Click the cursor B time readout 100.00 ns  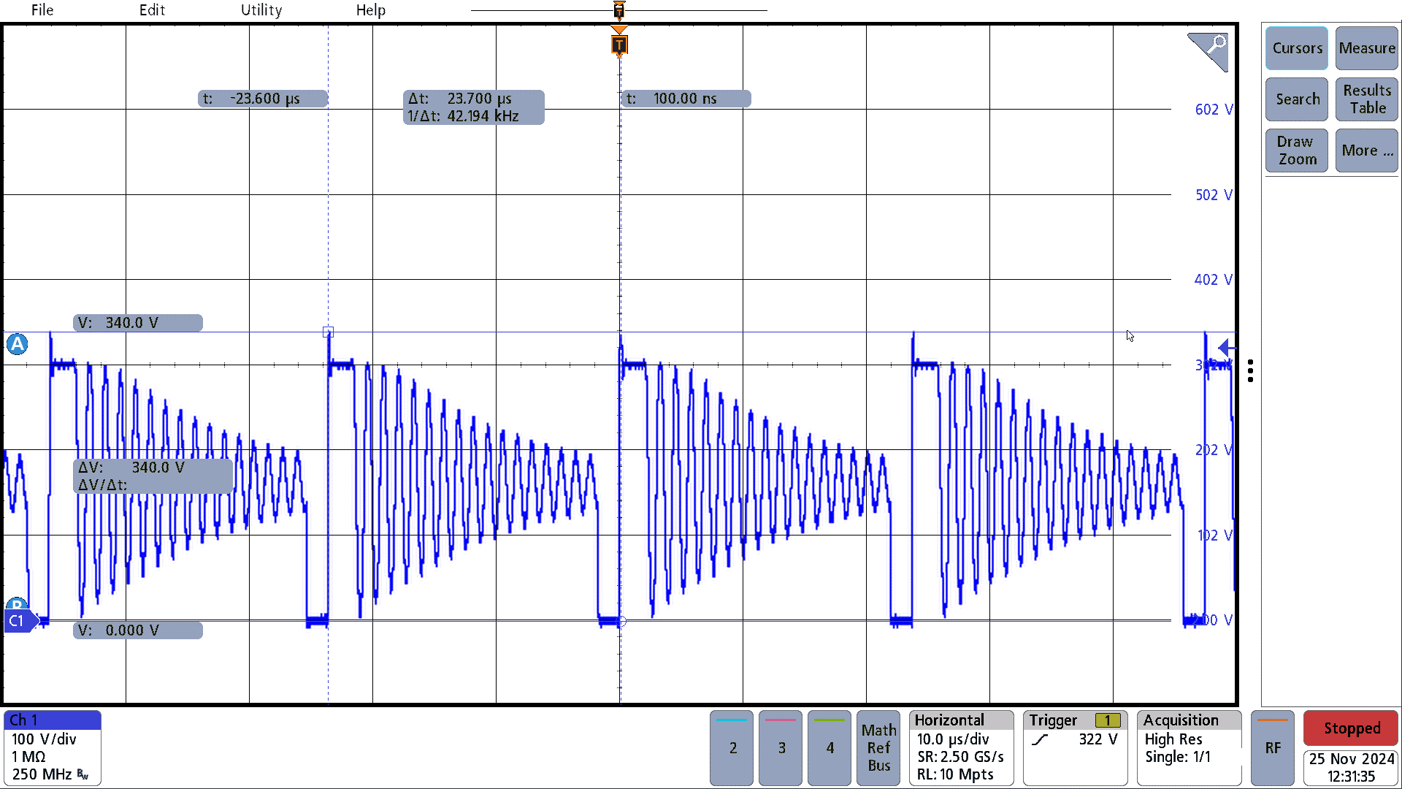[x=686, y=99]
